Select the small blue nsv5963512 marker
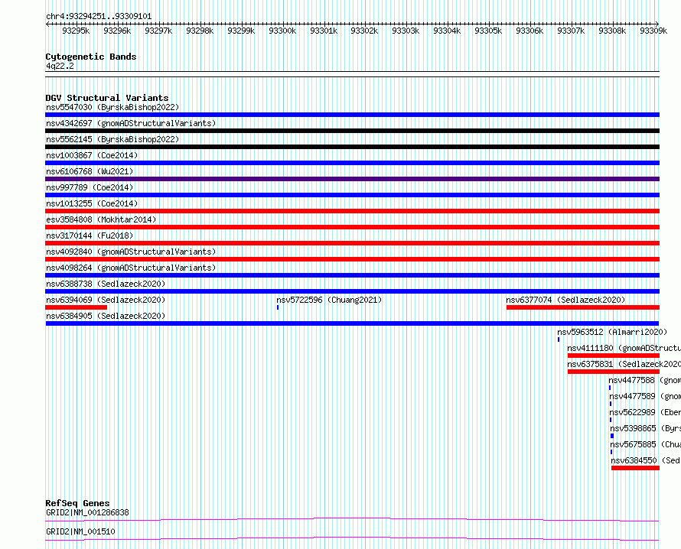Image resolution: width=681 pixels, height=549 pixels. 559,339
